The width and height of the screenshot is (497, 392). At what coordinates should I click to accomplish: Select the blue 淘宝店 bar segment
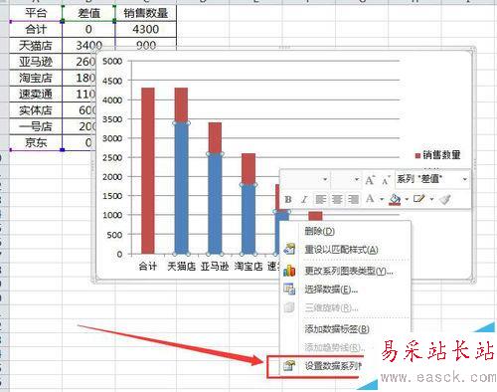click(248, 219)
